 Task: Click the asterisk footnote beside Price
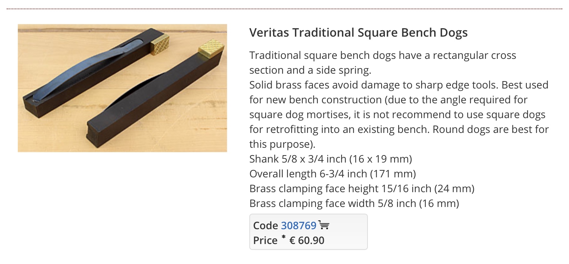click(x=283, y=238)
